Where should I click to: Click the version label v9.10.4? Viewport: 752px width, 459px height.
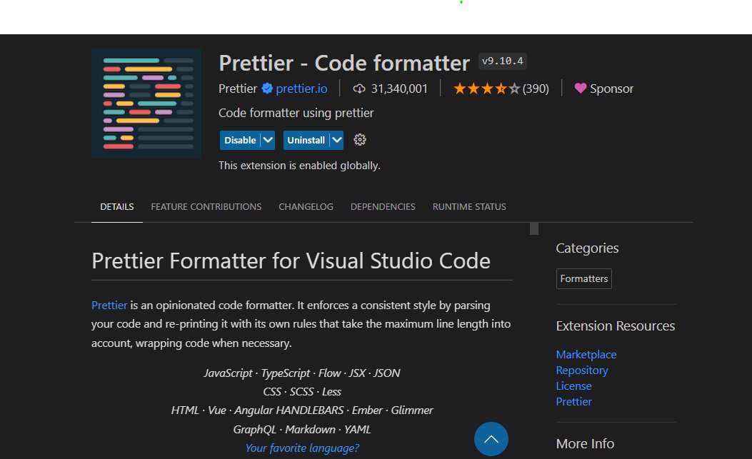[x=503, y=61]
